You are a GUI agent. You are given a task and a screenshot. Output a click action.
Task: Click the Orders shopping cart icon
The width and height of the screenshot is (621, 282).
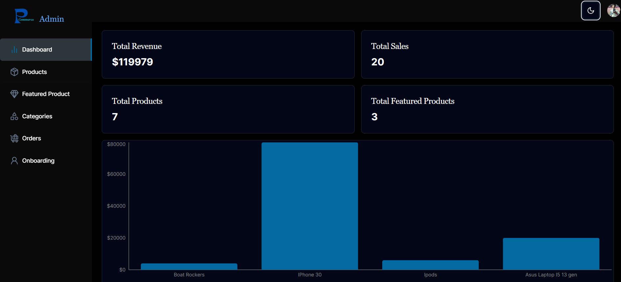14,138
